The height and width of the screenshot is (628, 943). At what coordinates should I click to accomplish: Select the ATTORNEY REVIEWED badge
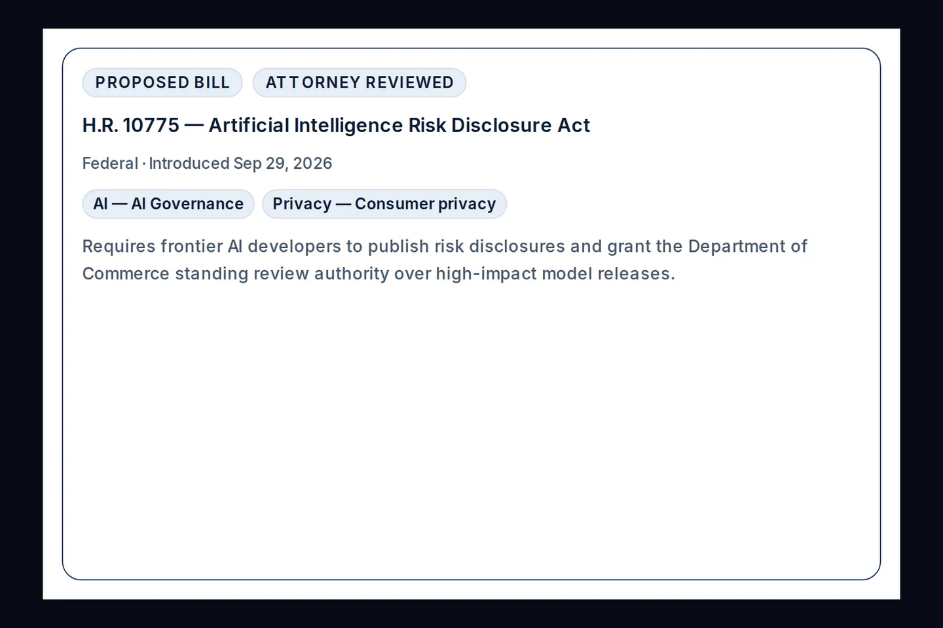point(360,82)
